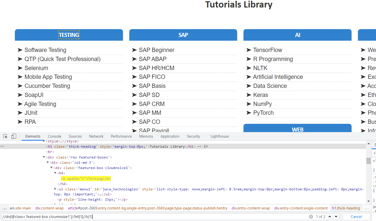Click the ellipsis before the h1 line
This screenshot has height=221, width=376.
coord(2,146)
